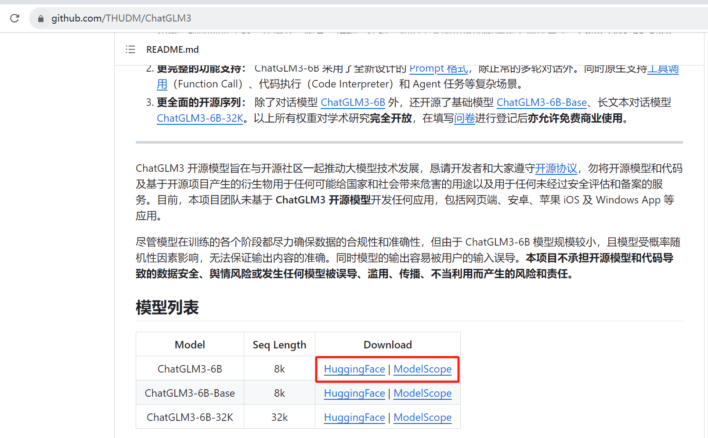
Task: Click the Model column header
Action: pos(190,345)
